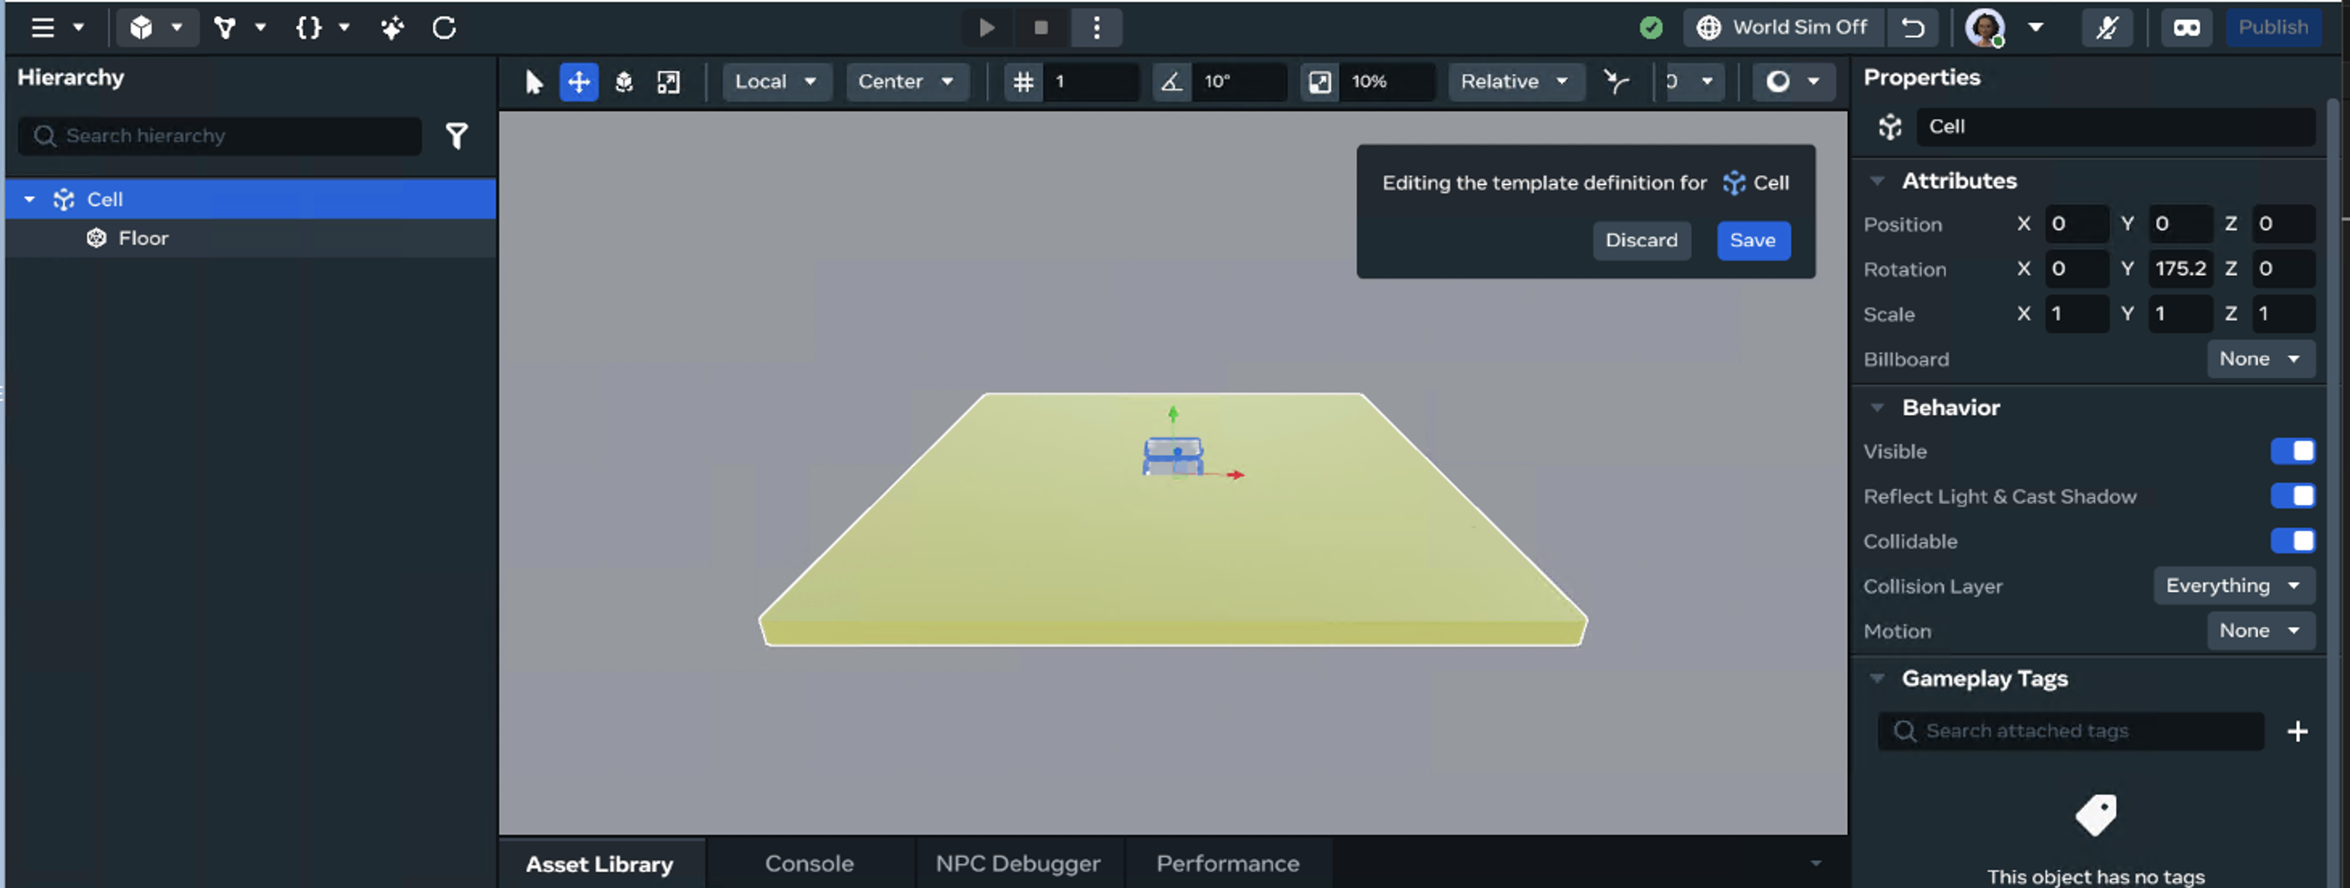Open the Collision Layer Everything dropdown
The width and height of the screenshot is (2350, 888).
2233,586
